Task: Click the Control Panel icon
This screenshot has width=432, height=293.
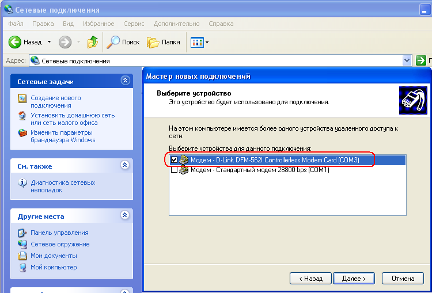Action: click(22, 233)
